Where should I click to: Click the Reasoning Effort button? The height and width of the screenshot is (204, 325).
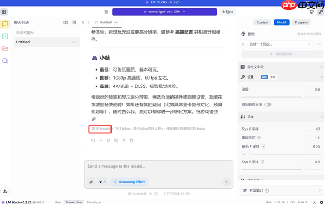tap(129, 182)
